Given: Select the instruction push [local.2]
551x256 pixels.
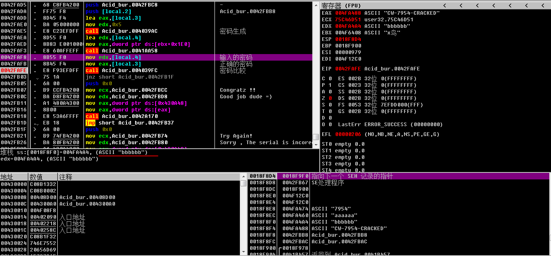Looking at the screenshot, I should (x=108, y=11).
